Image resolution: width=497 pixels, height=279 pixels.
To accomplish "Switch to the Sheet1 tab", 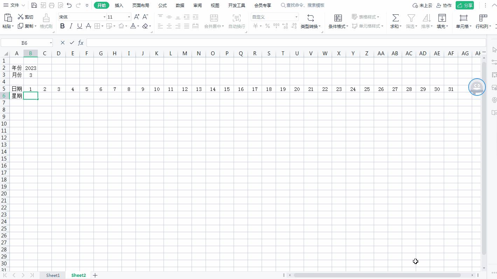I will [x=53, y=275].
